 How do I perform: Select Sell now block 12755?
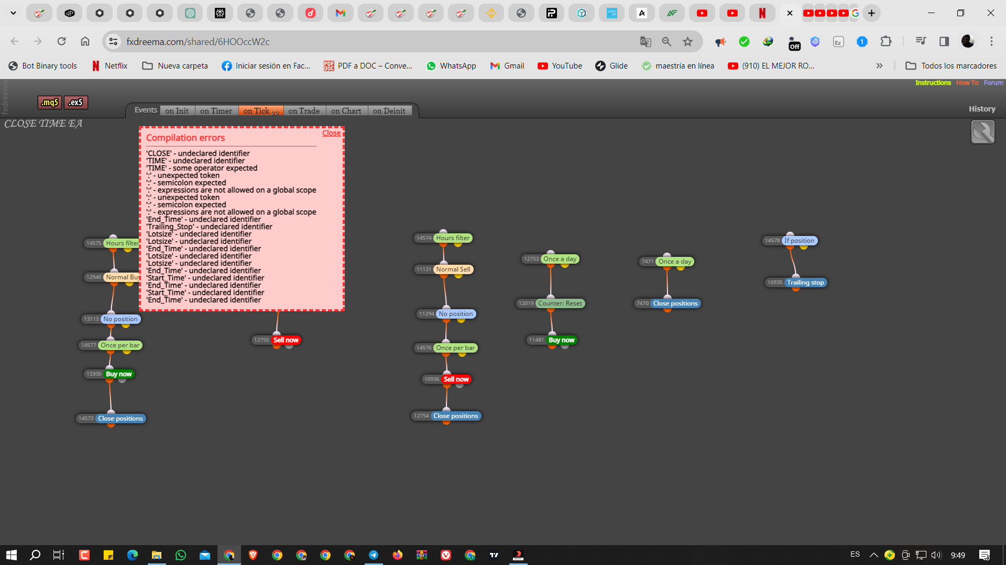tap(286, 340)
